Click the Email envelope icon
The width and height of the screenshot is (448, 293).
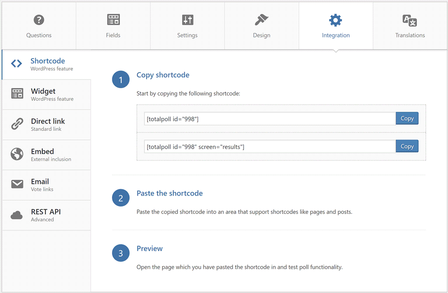pyautogui.click(x=17, y=184)
